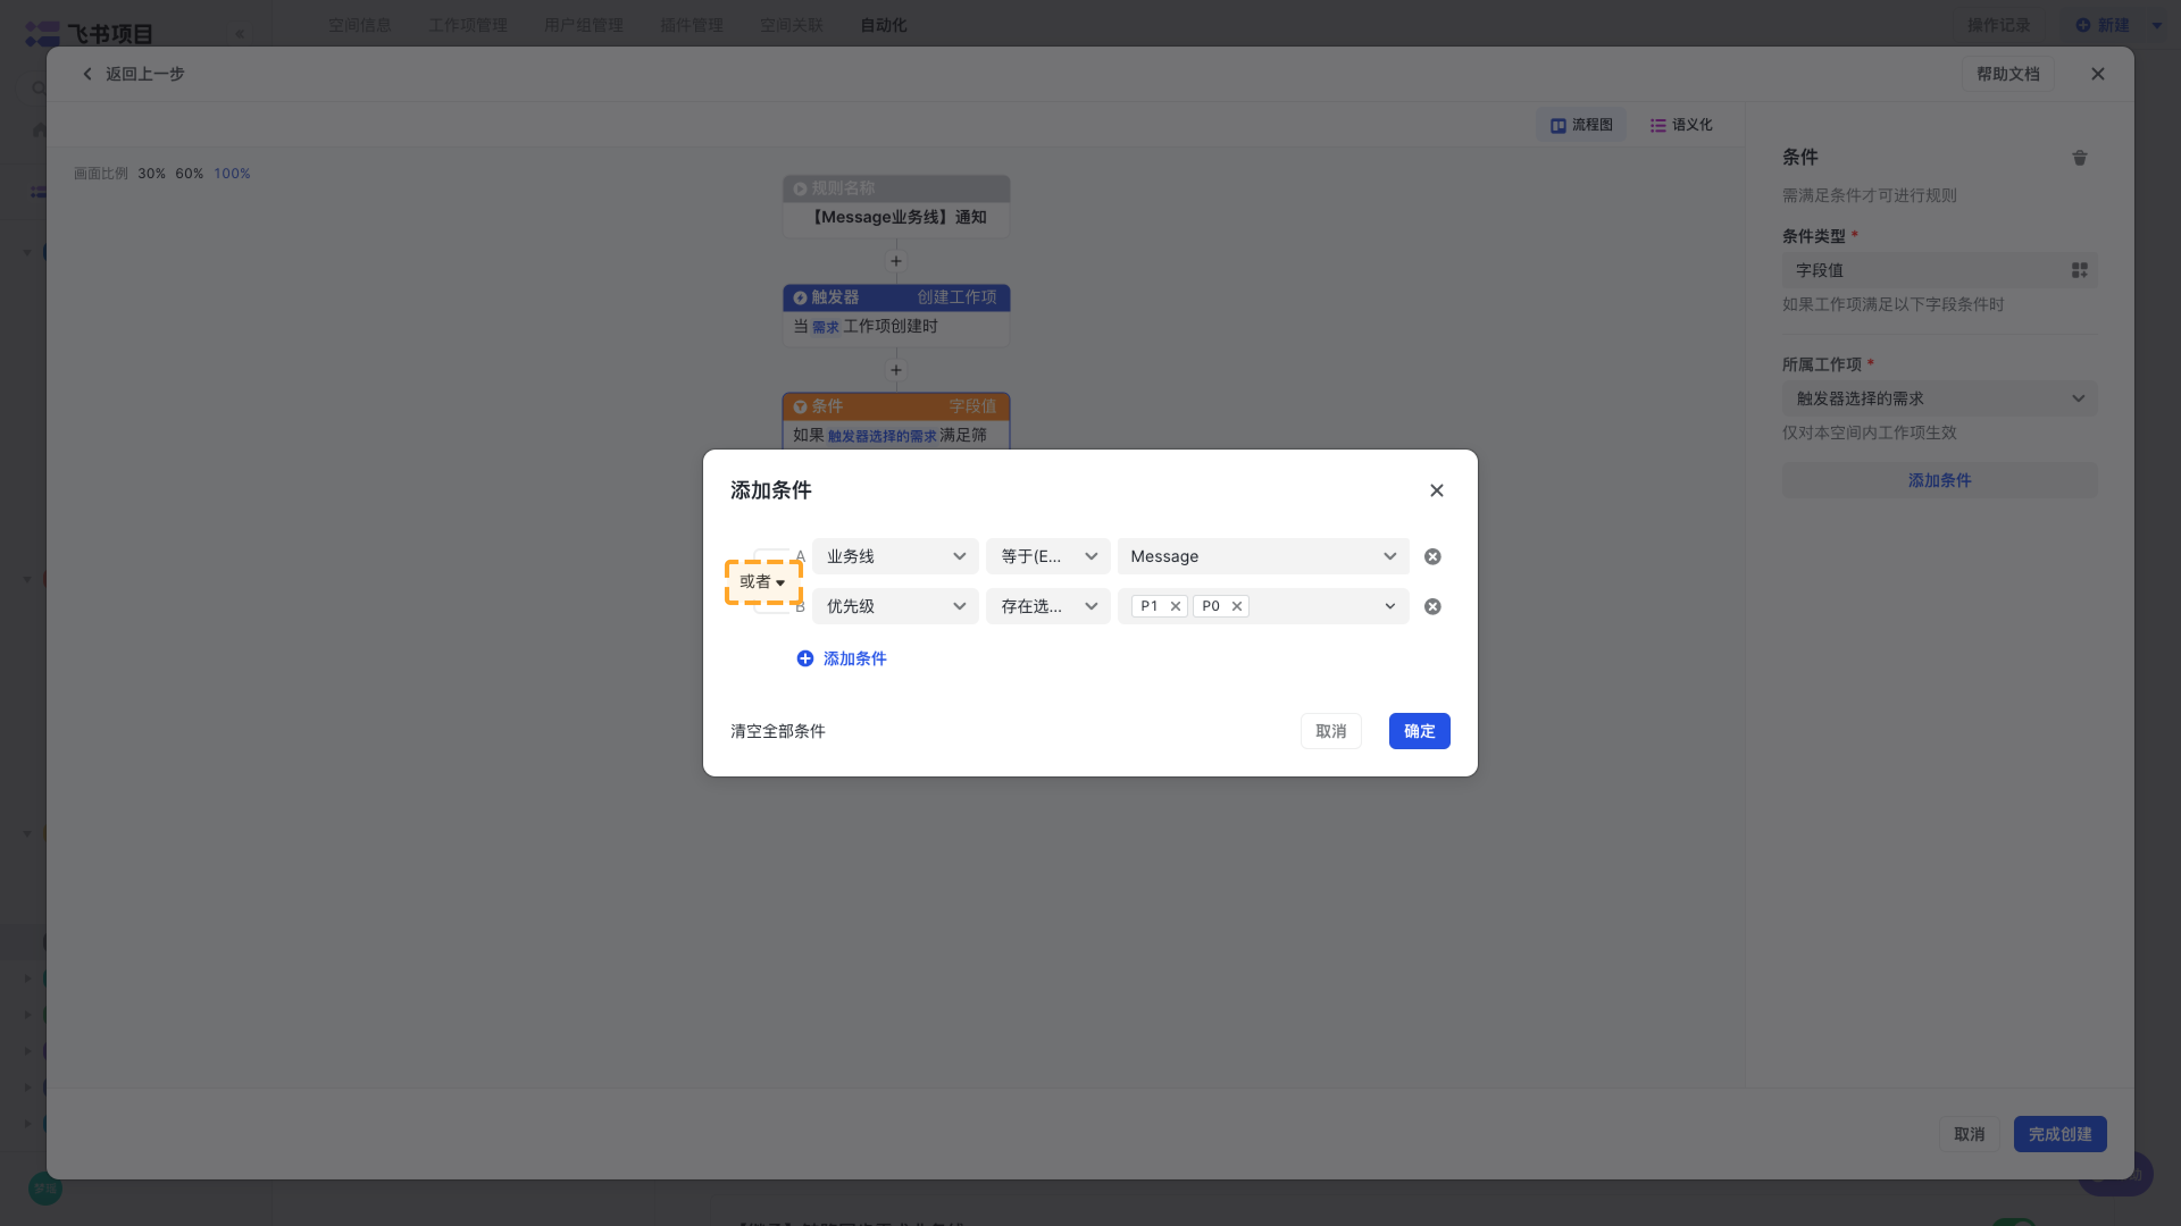
Task: Cancel the 添加条件 dialog
Action: (x=1330, y=731)
